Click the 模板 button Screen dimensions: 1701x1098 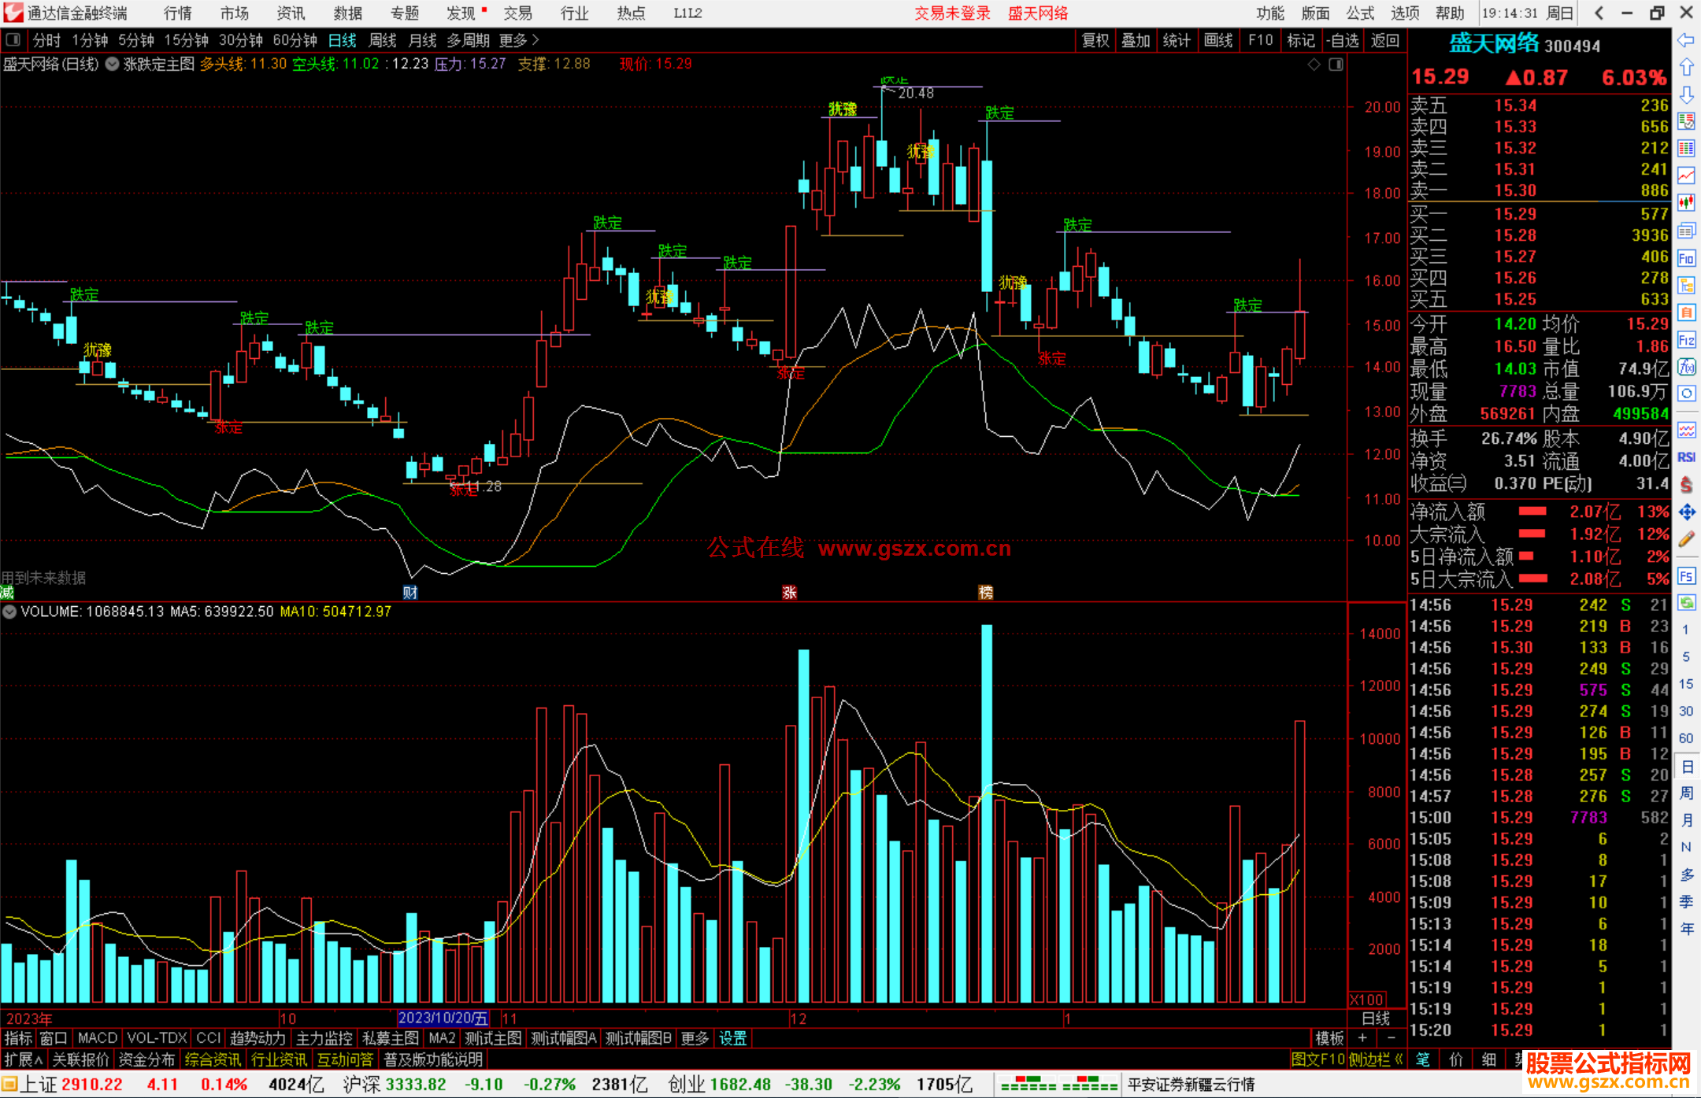1329,1038
